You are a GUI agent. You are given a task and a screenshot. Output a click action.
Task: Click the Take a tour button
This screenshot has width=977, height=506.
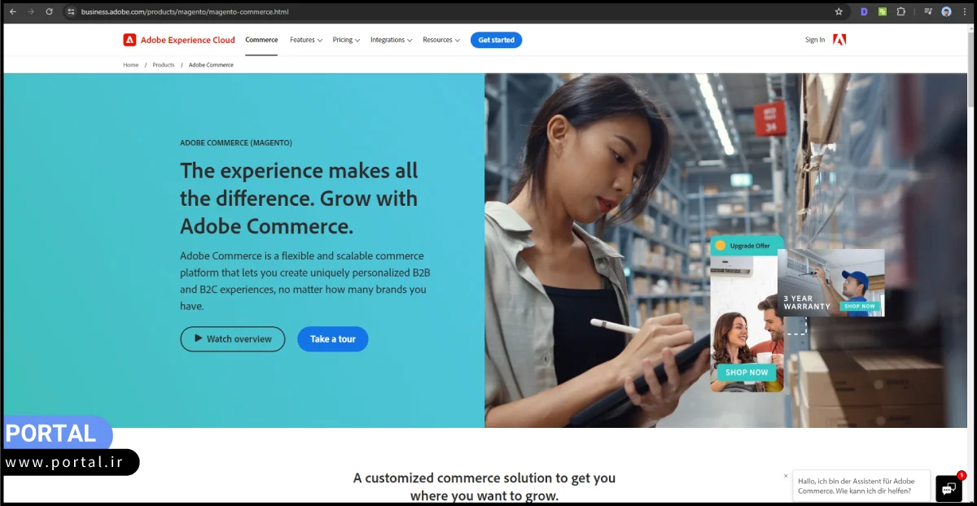tap(333, 339)
